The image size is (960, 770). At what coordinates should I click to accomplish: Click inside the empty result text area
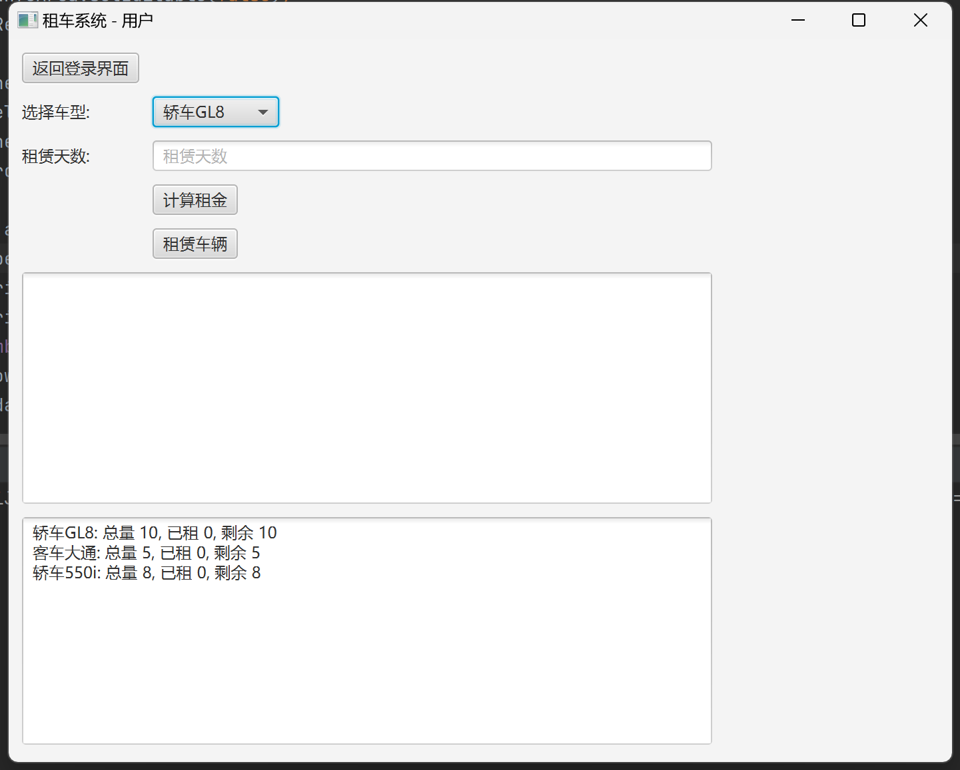click(367, 388)
